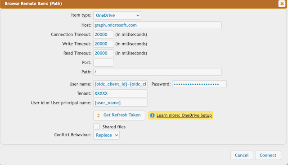Edit the Connection Timeout value
The height and width of the screenshot is (165, 288).
pos(103,35)
